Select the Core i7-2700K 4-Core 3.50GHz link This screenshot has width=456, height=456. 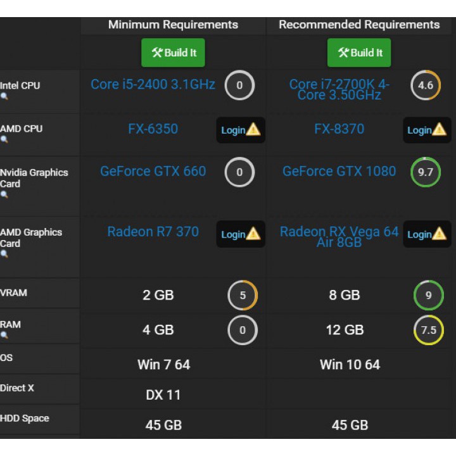coord(339,89)
